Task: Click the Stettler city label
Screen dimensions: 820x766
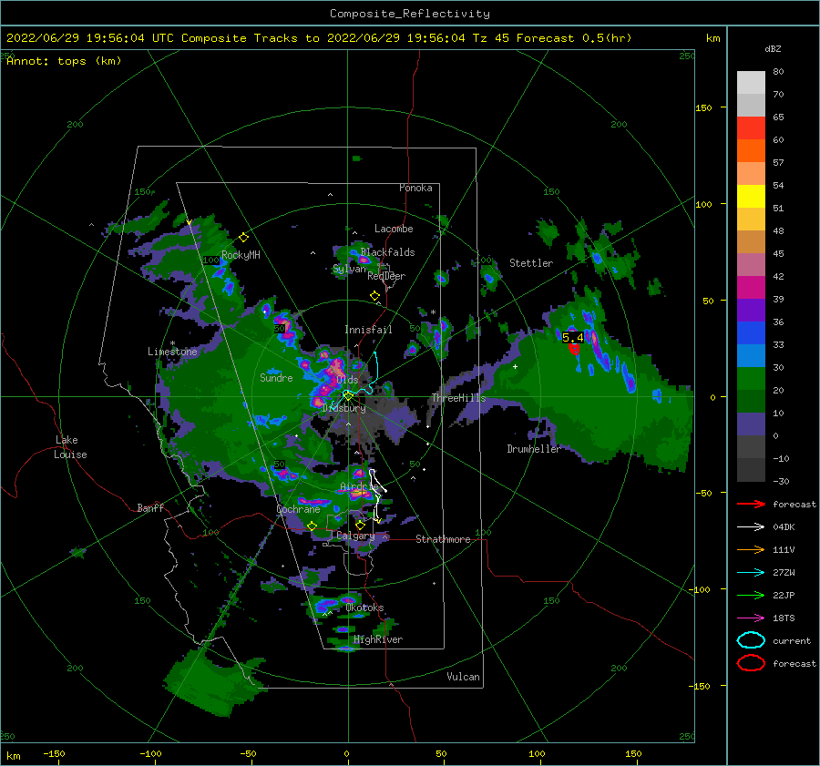Action: 531,263
